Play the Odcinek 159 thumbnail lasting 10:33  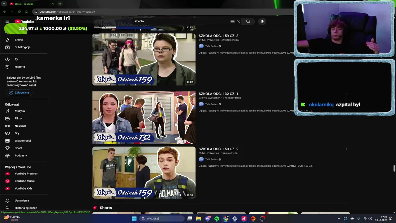pos(144,173)
